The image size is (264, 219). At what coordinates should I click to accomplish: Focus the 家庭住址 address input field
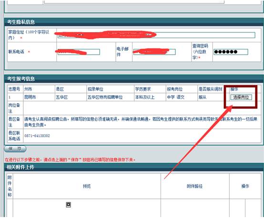(156, 35)
